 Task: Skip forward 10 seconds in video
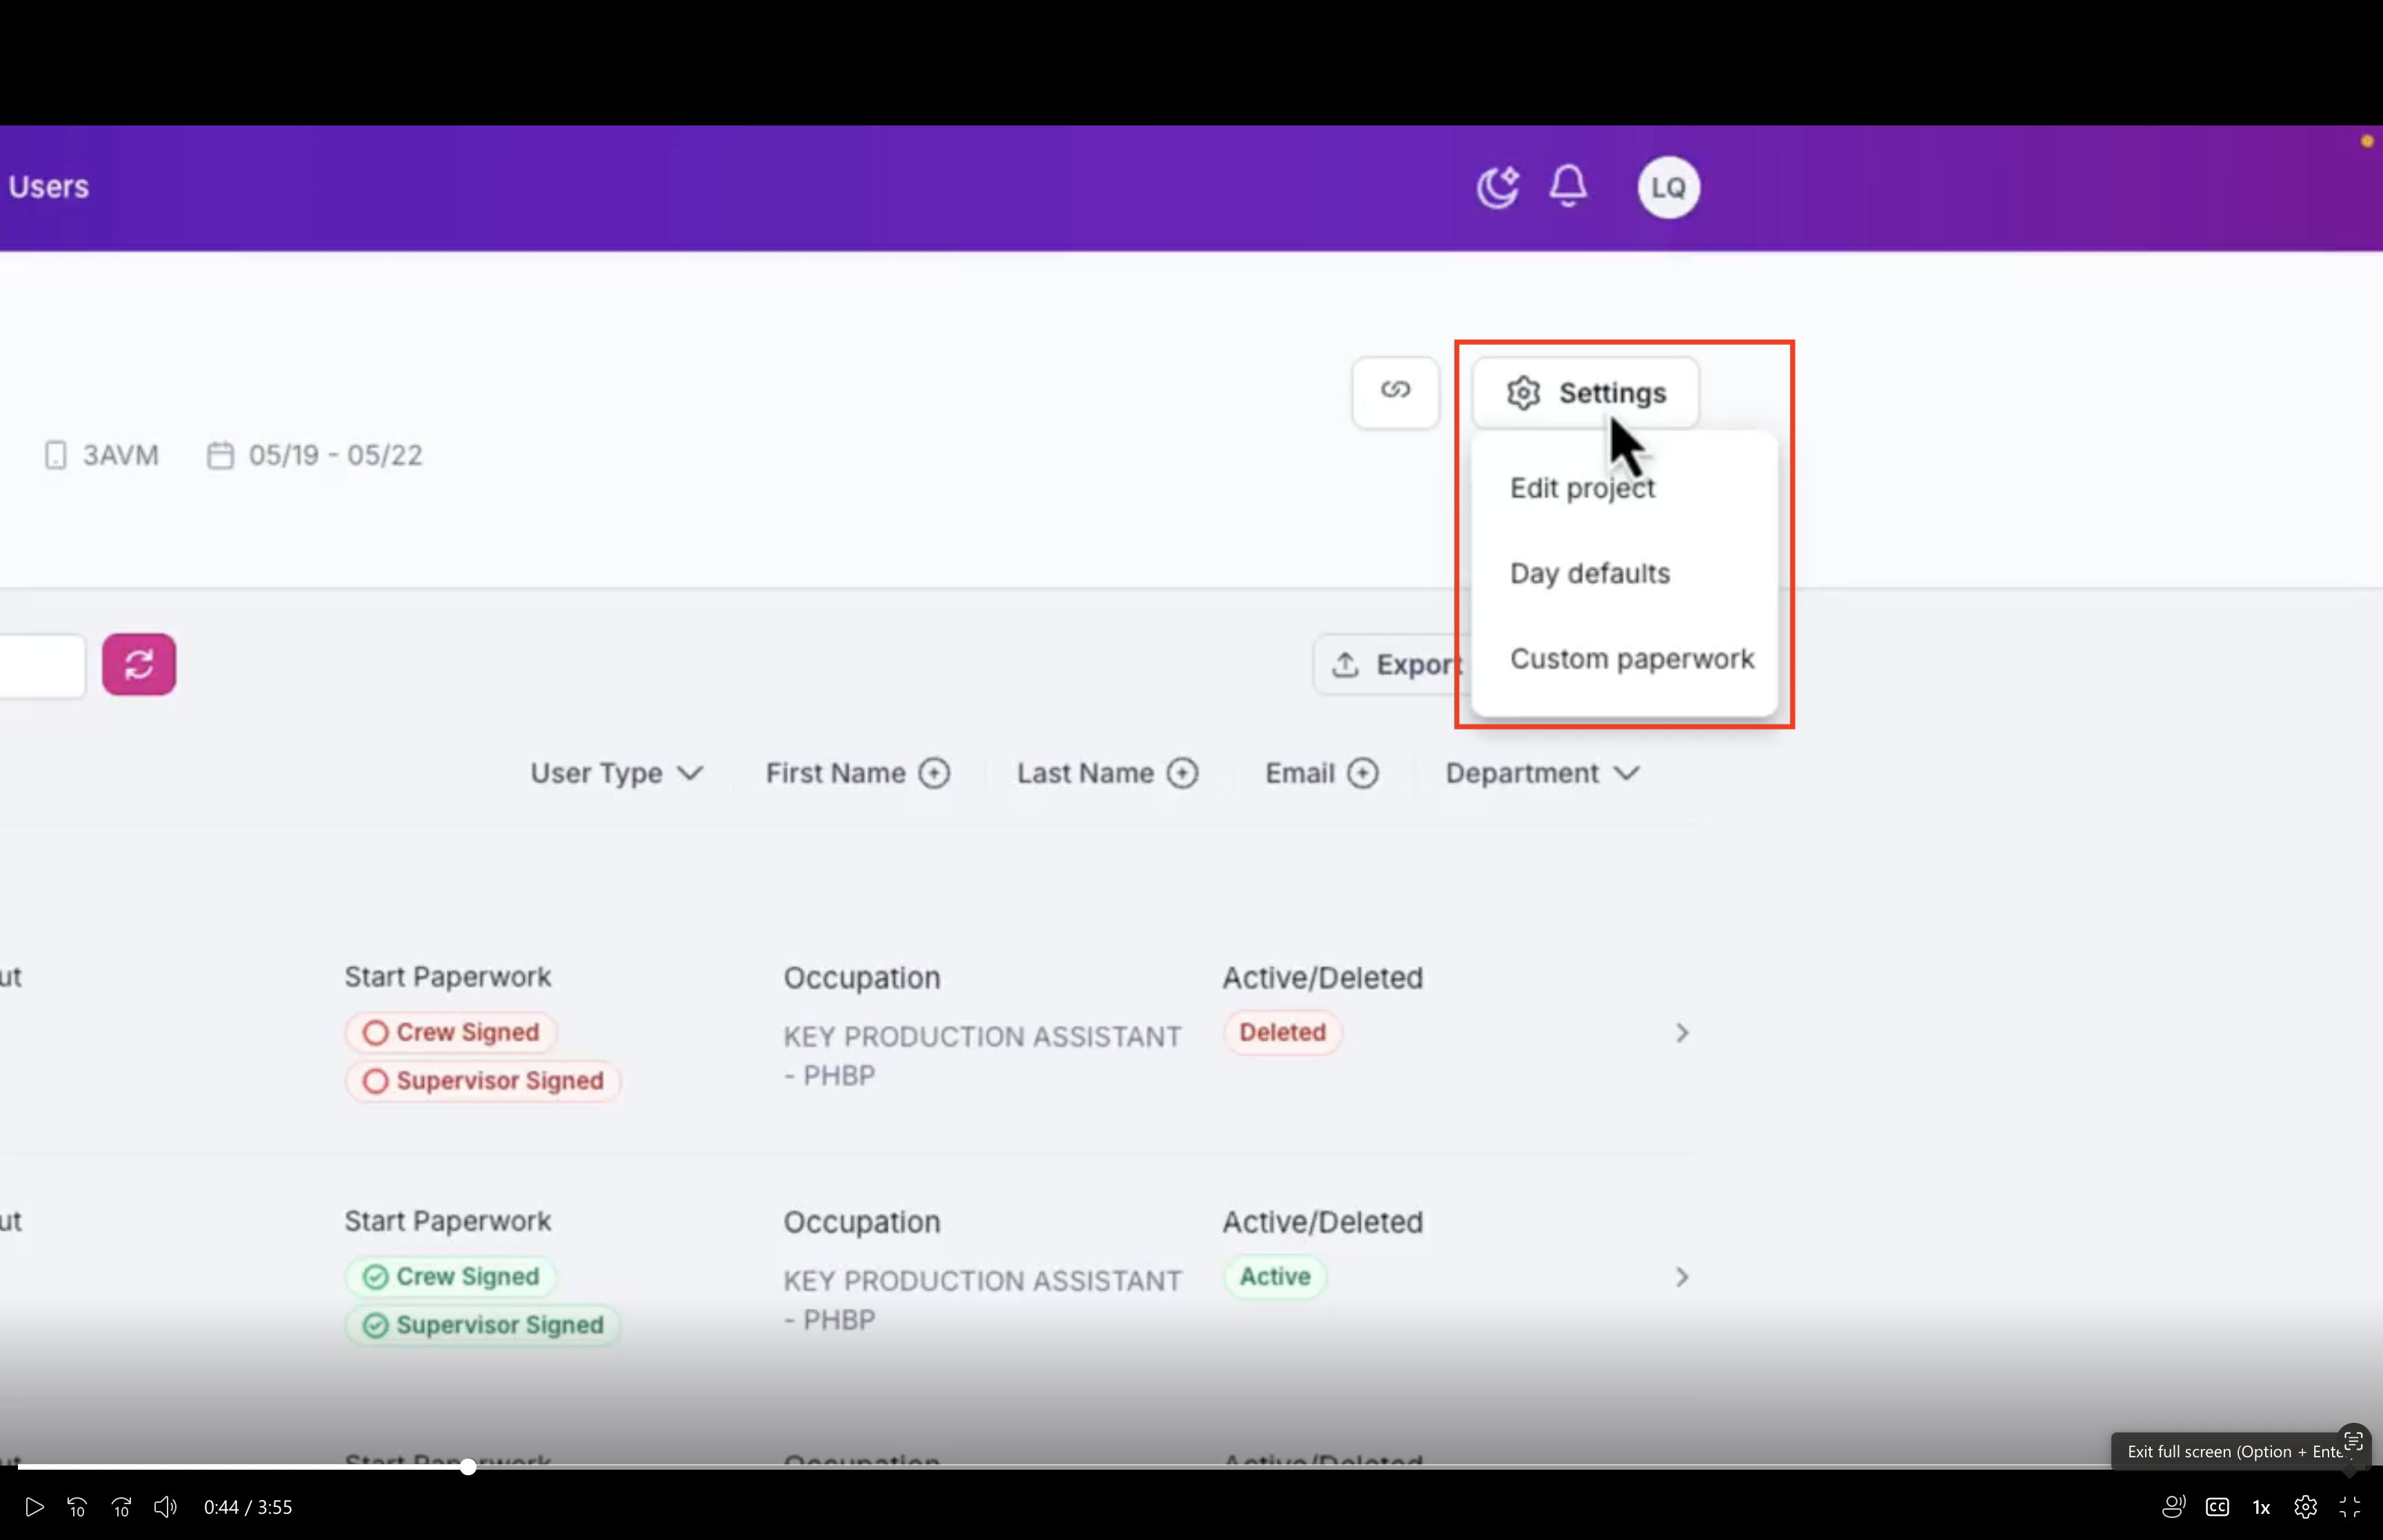coord(121,1507)
